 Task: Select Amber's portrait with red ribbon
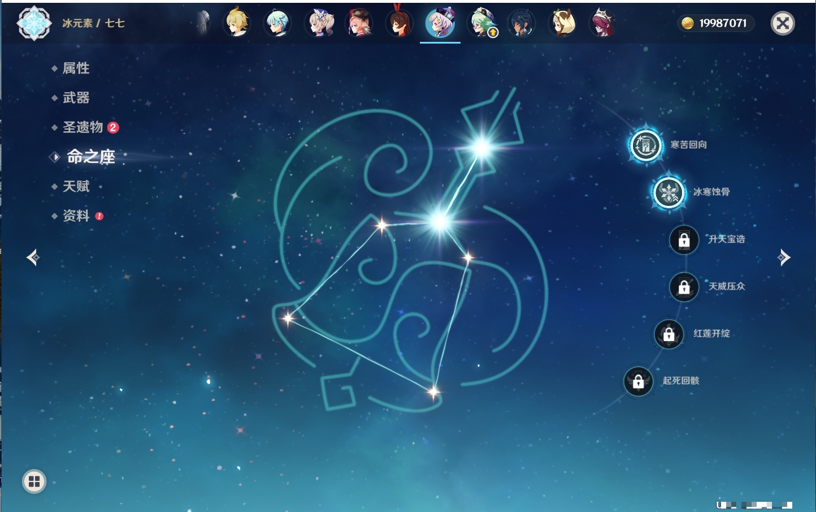(x=400, y=23)
